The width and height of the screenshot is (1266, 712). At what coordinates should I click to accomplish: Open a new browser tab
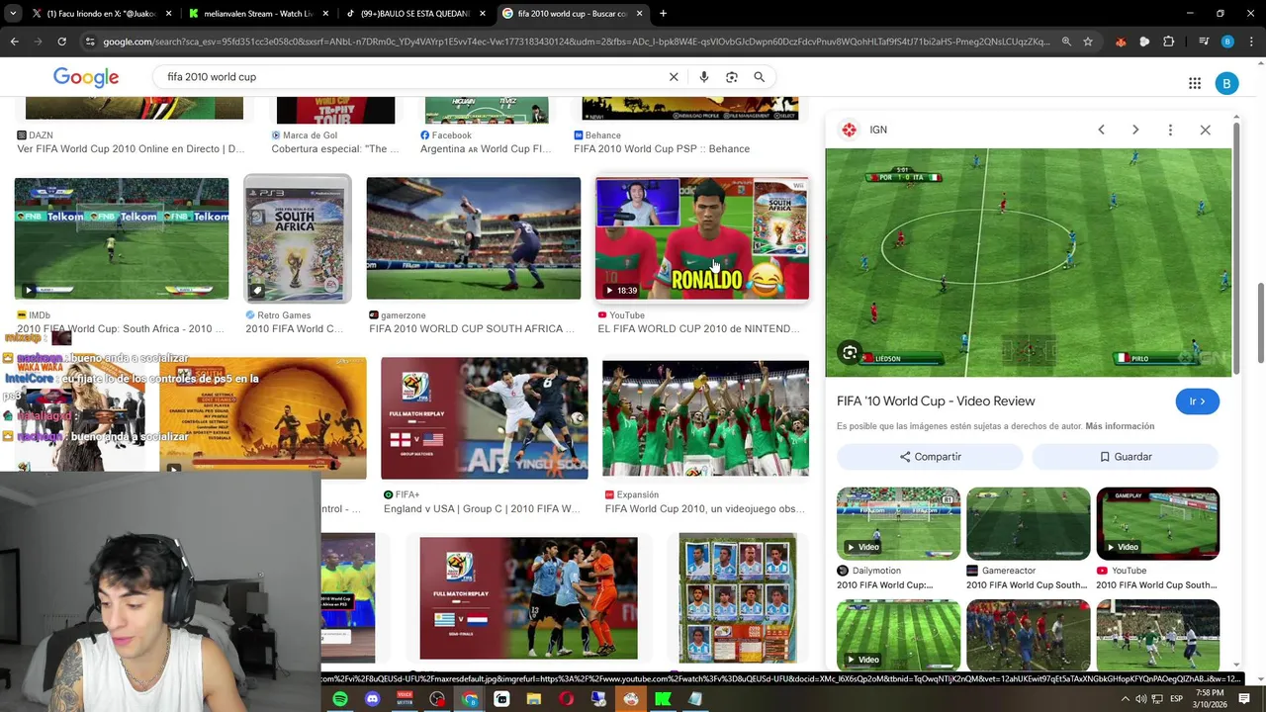(x=663, y=14)
